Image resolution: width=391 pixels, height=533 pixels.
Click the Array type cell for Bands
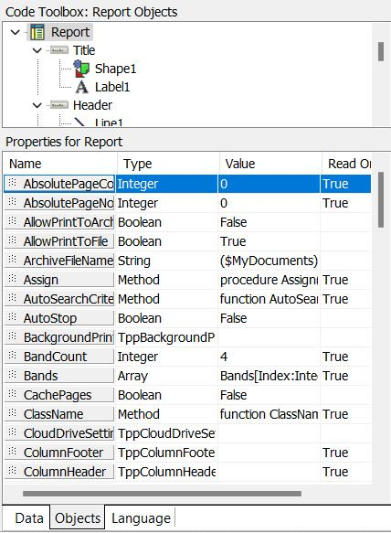(x=166, y=376)
